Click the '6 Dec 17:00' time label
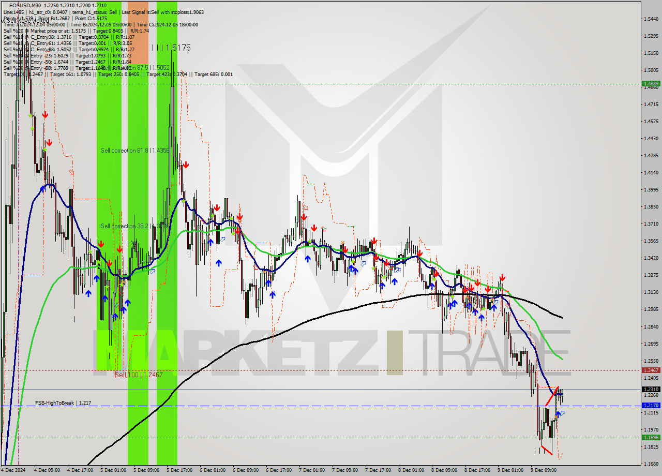This screenshot has width=662, height=476. click(279, 470)
